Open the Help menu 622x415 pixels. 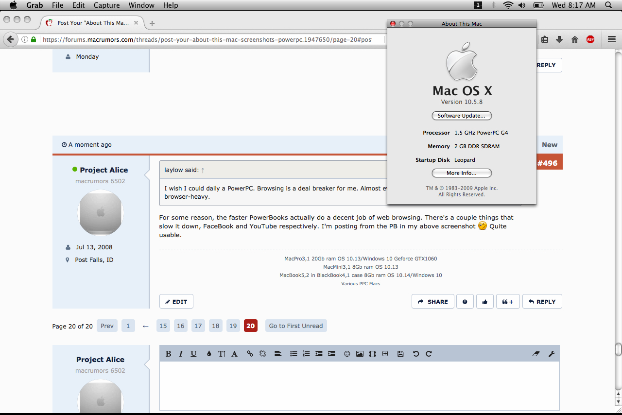pos(171,5)
